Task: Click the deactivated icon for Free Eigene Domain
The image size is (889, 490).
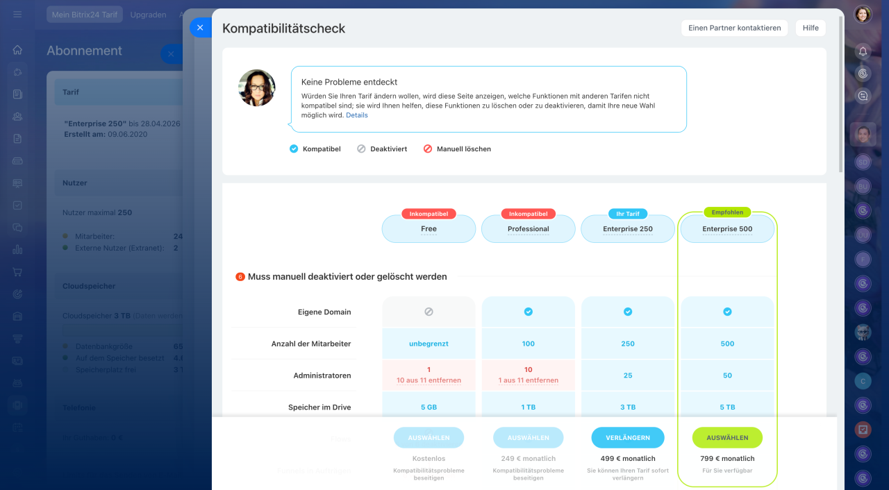Action: [x=429, y=312]
